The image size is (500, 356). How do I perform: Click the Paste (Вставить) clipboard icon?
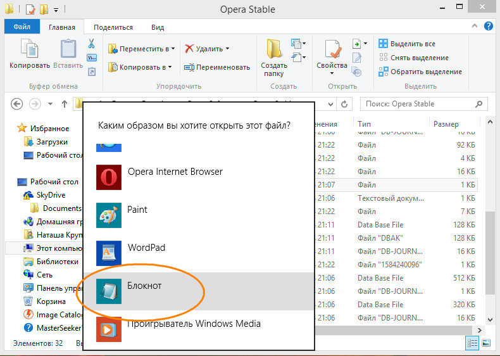pos(68,49)
